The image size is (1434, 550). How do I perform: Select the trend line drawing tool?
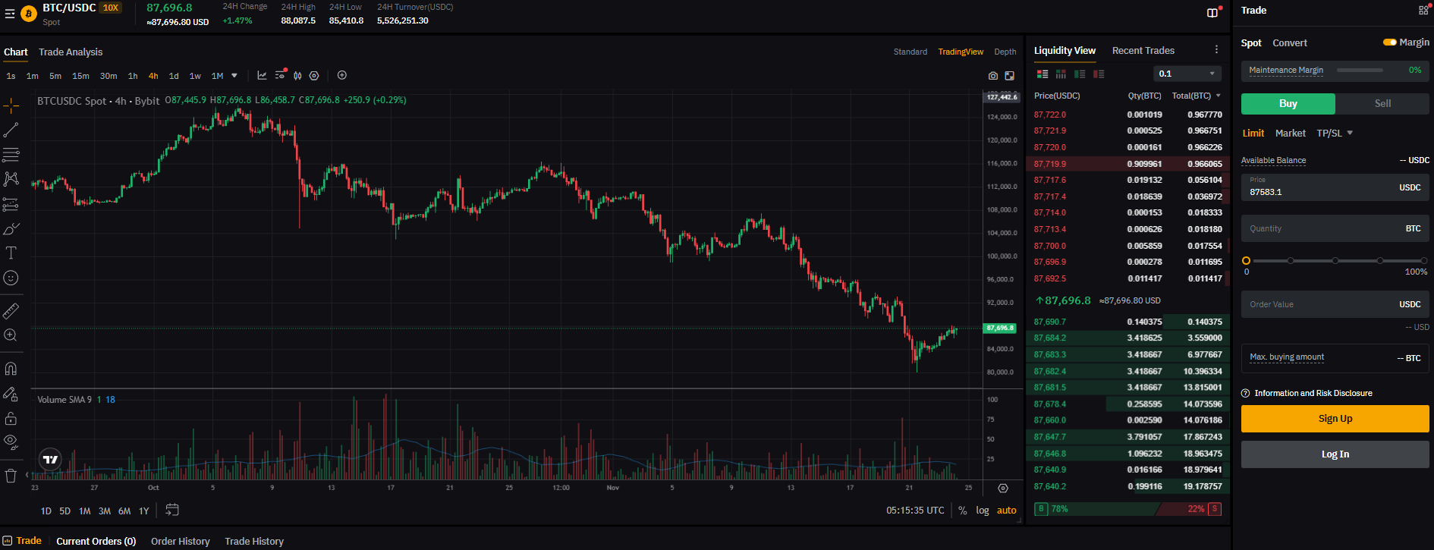11,130
